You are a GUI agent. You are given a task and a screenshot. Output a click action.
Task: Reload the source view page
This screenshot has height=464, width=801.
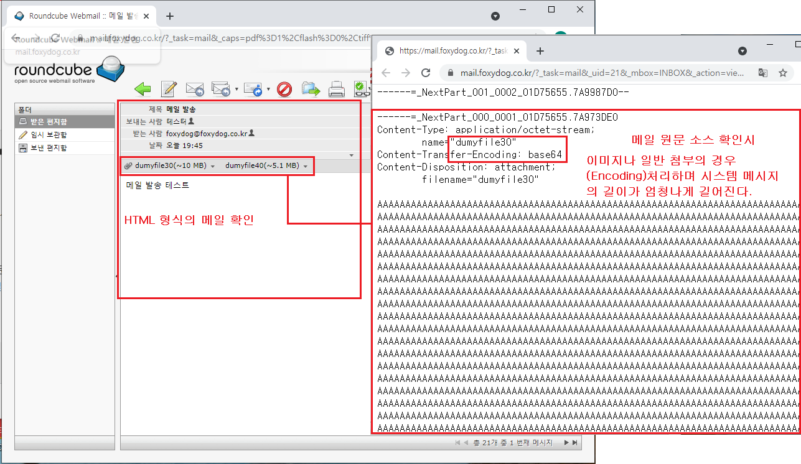pyautogui.click(x=426, y=73)
